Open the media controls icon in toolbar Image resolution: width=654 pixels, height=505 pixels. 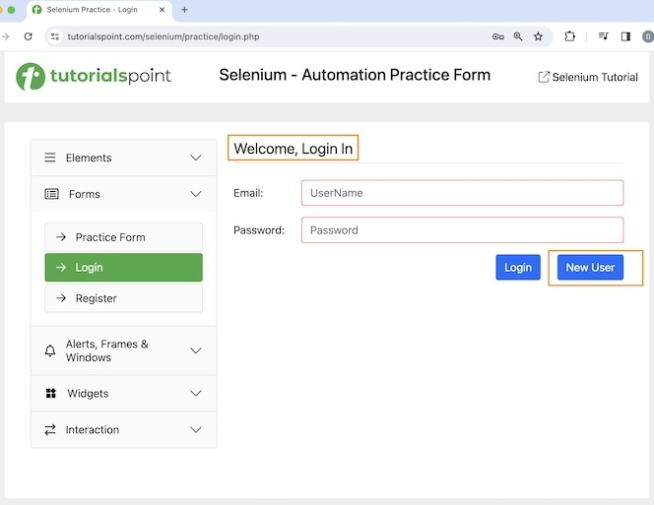pyautogui.click(x=603, y=36)
